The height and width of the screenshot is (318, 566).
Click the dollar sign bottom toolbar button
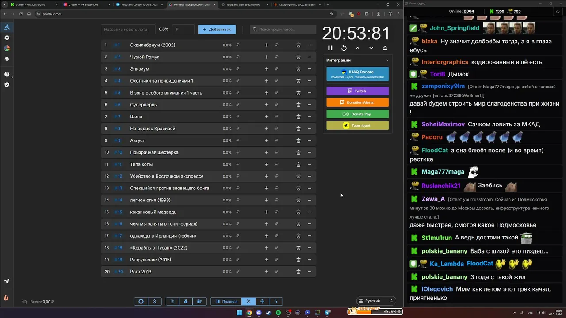(x=154, y=301)
